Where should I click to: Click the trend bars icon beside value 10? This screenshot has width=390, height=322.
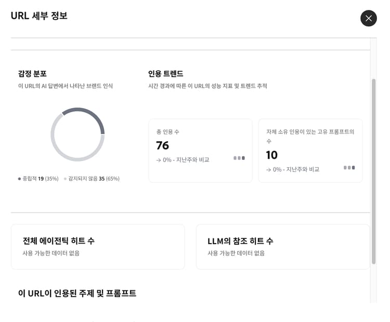pyautogui.click(x=349, y=168)
